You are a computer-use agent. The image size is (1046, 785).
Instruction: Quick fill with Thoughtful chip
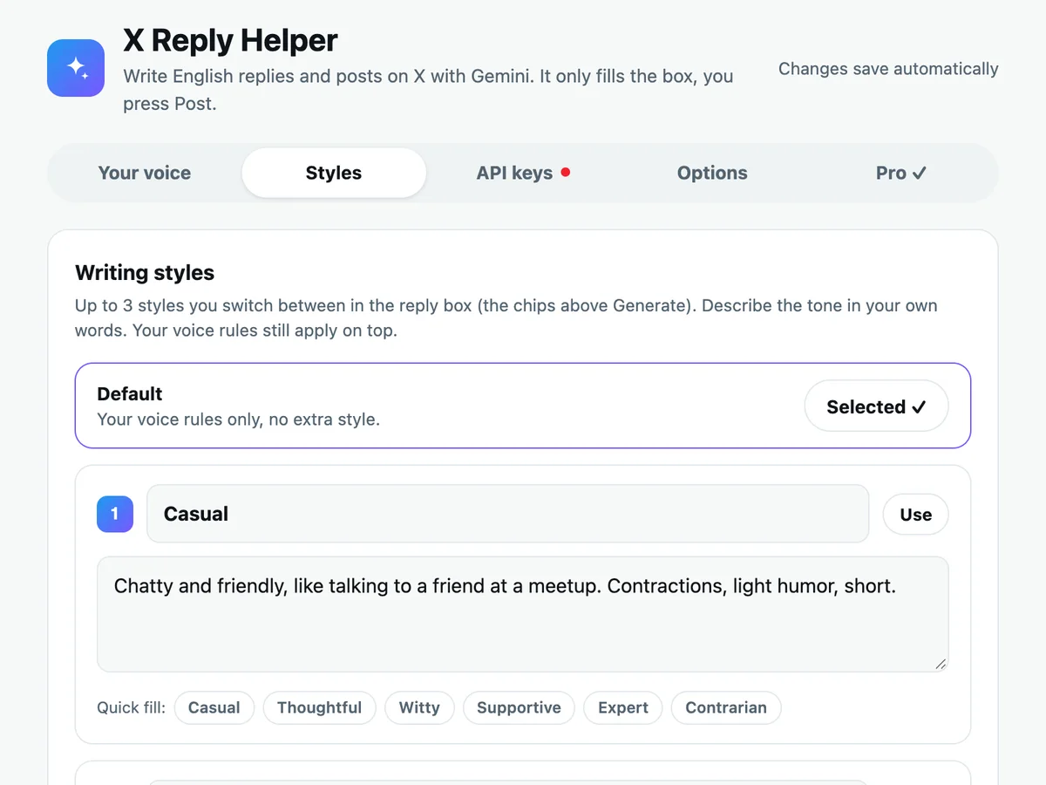tap(319, 707)
